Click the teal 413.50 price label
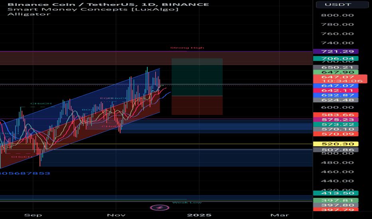Image resolution: width=372 pixels, height=219 pixels. [x=336, y=193]
